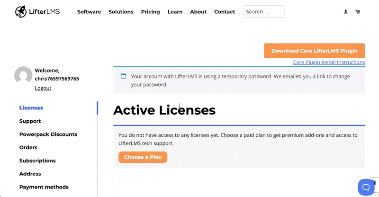The width and height of the screenshot is (379, 197).
Task: Open the user account icon
Action: click(x=345, y=12)
